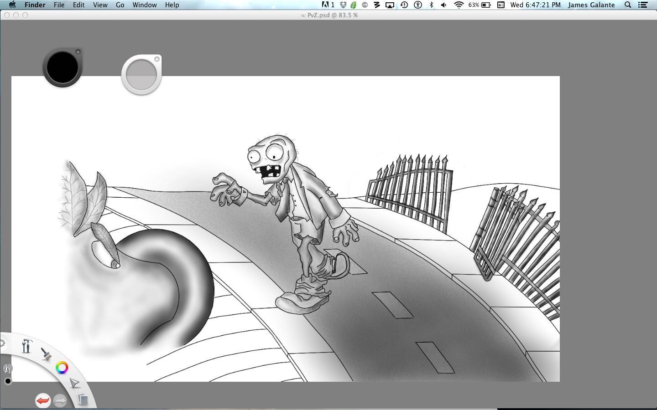Open the Help menu

click(x=172, y=5)
